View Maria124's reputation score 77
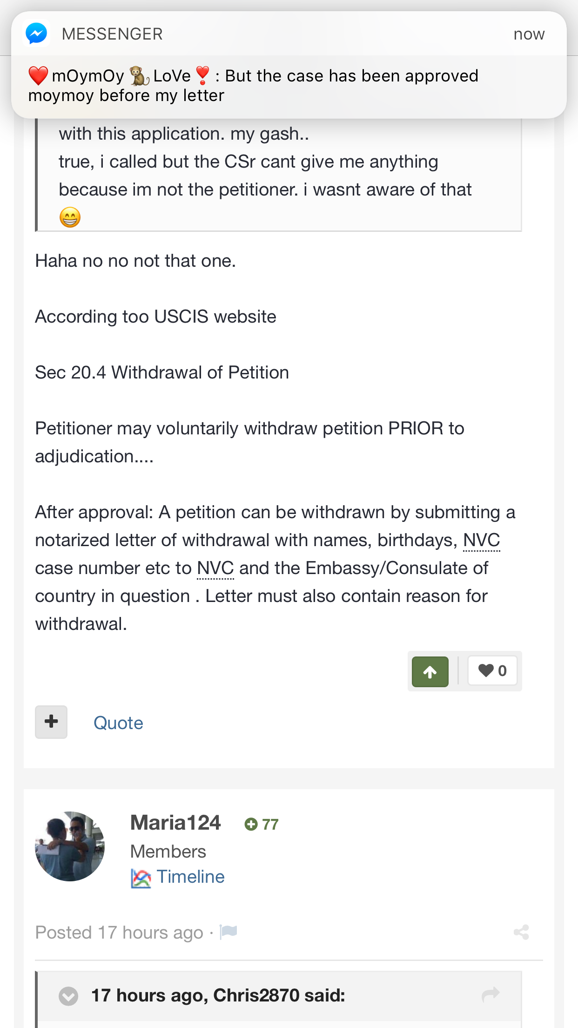Image resolution: width=578 pixels, height=1028 pixels. 262,825
